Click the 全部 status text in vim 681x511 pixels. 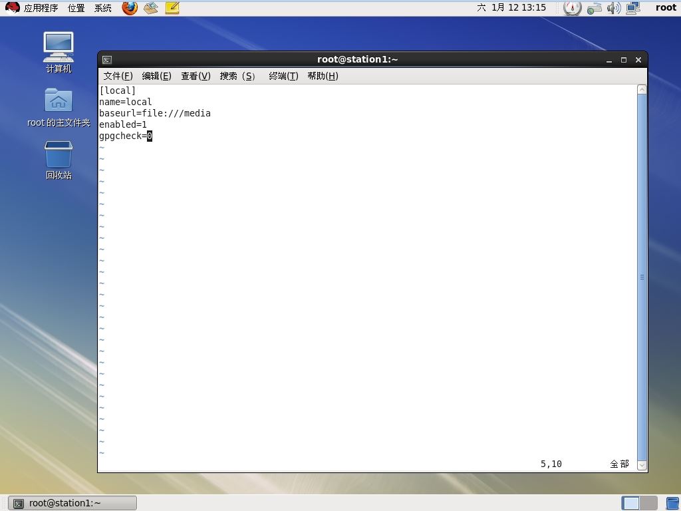[x=619, y=464]
